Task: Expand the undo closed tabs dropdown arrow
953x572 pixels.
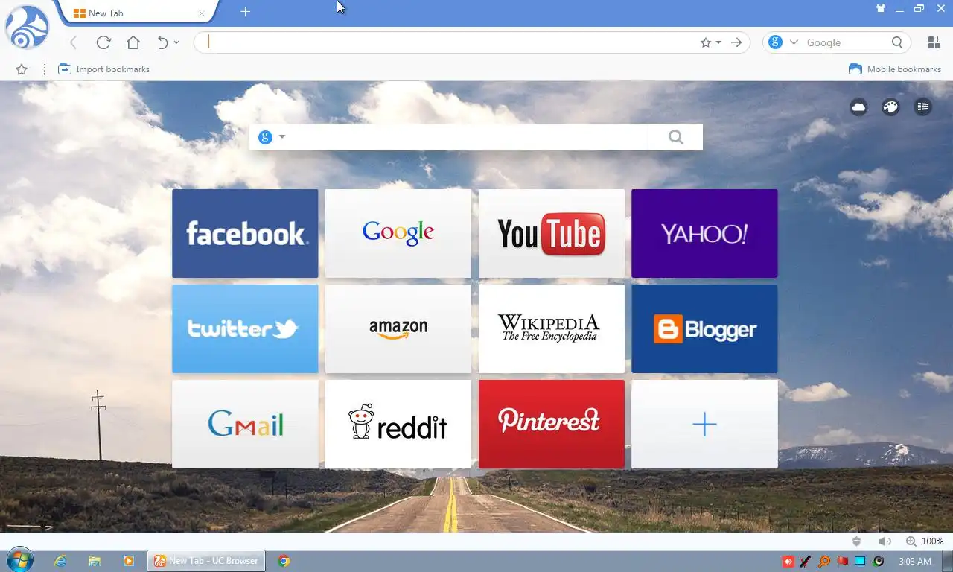Action: coord(176,42)
